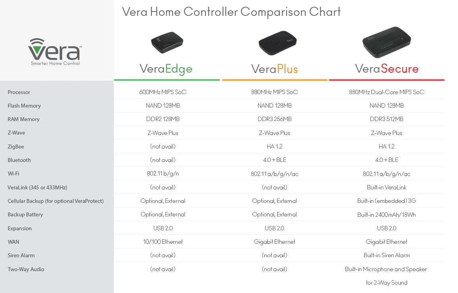The height and width of the screenshot is (293, 458).
Task: Click the Built-in (embedded) 3G cell
Action: pos(386,201)
